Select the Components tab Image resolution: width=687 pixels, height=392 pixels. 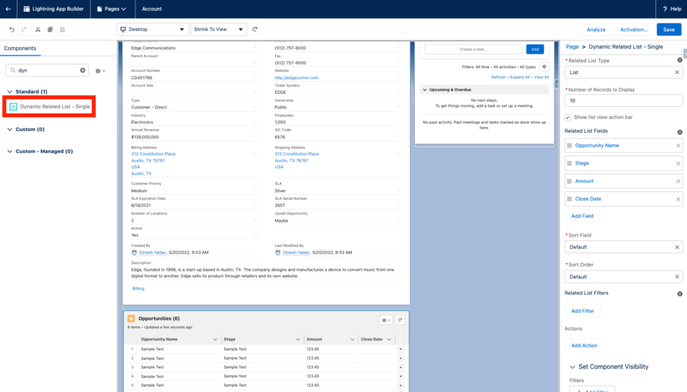20,48
